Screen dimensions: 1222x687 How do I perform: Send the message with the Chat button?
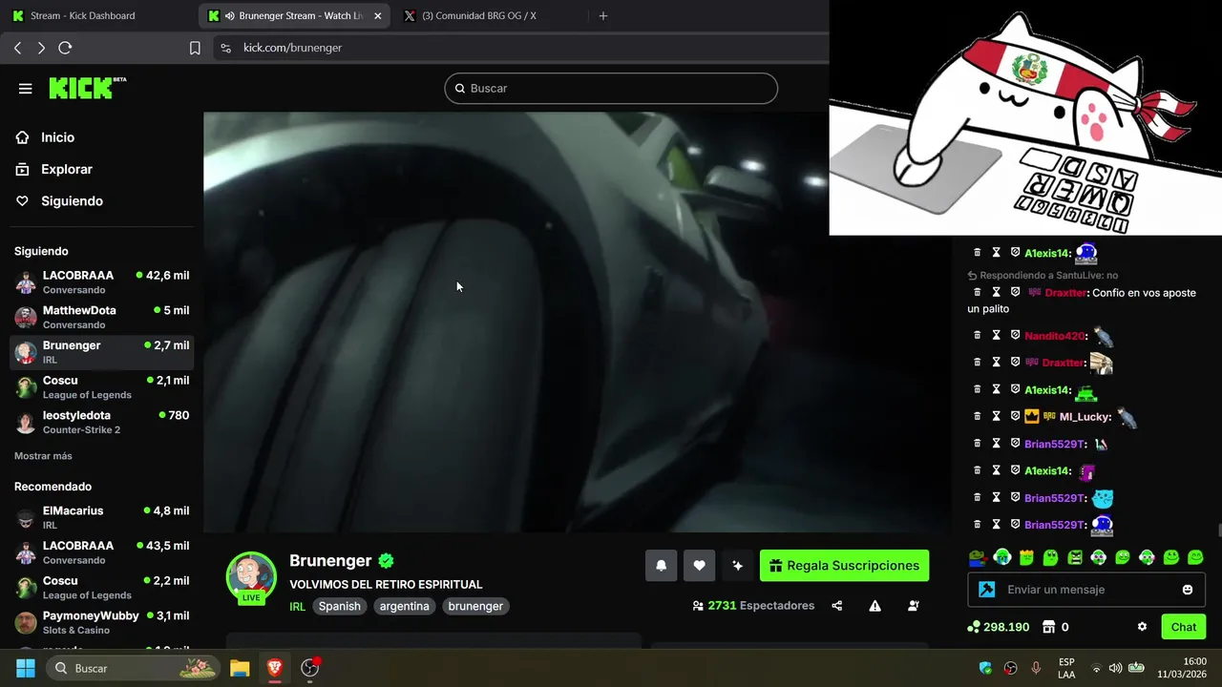(x=1184, y=627)
